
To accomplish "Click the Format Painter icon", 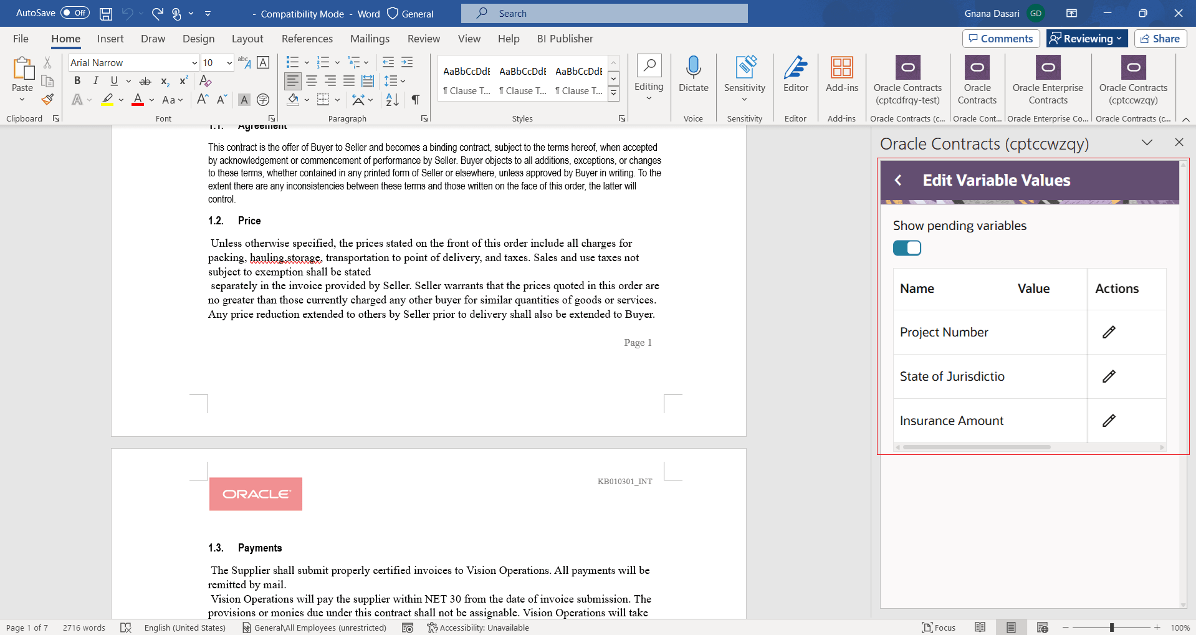I will pos(47,100).
